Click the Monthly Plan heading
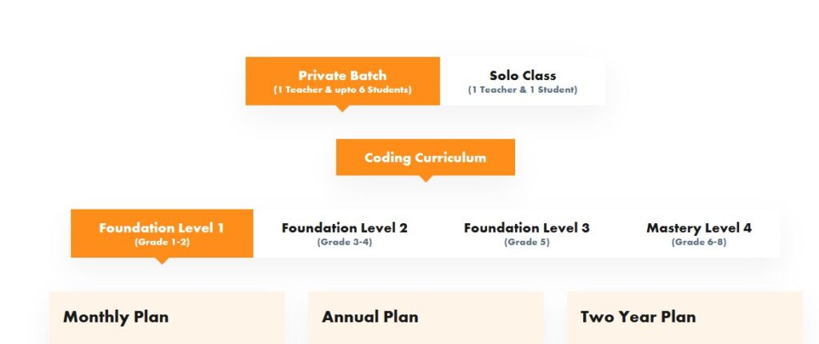Screen dimensions: 819x344 (116, 317)
